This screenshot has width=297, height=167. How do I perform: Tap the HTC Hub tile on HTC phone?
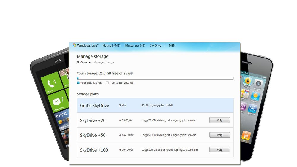pos(62,120)
